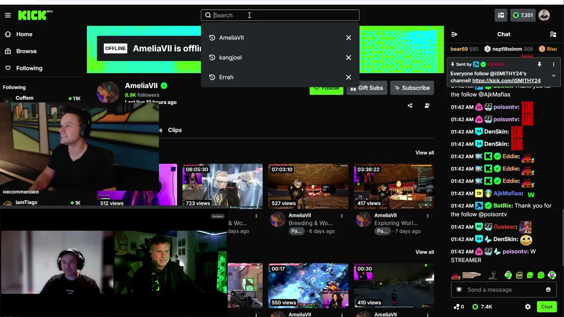This screenshot has width=564, height=317.
Task: Open the pinned message three-dot menu
Action: [553, 64]
